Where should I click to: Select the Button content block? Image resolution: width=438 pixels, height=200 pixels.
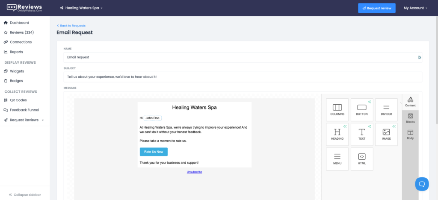coord(362,110)
